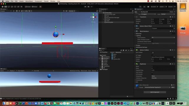Open the Account dropdown
The height and width of the screenshot is (106, 189).
pos(154,7)
